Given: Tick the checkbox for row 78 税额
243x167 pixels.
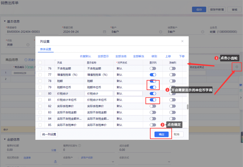Looking at the screenshot, I should pyautogui.click(x=40, y=81).
